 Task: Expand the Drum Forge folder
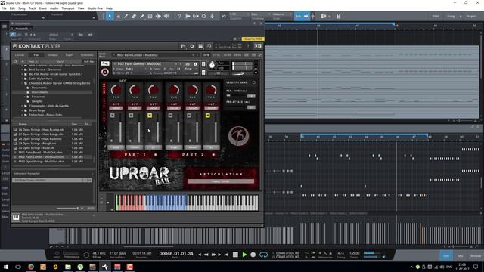coord(23,110)
